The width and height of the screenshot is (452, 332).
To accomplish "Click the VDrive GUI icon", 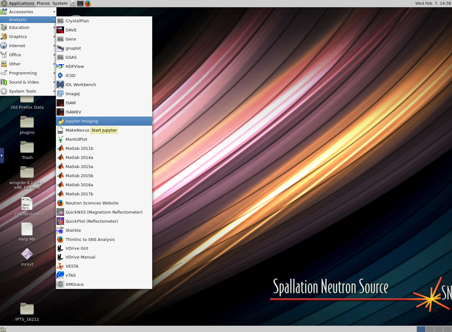I will click(x=60, y=248).
